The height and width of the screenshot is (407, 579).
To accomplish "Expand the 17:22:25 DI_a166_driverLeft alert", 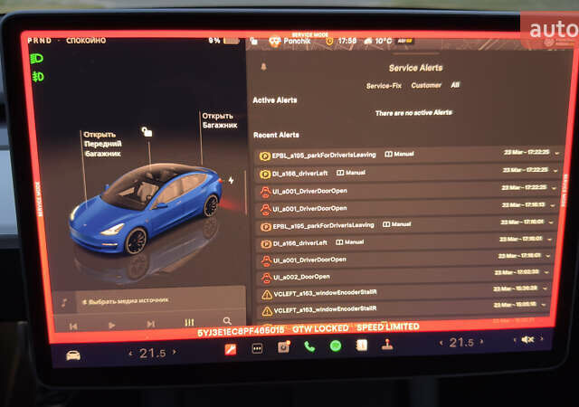I will point(555,170).
